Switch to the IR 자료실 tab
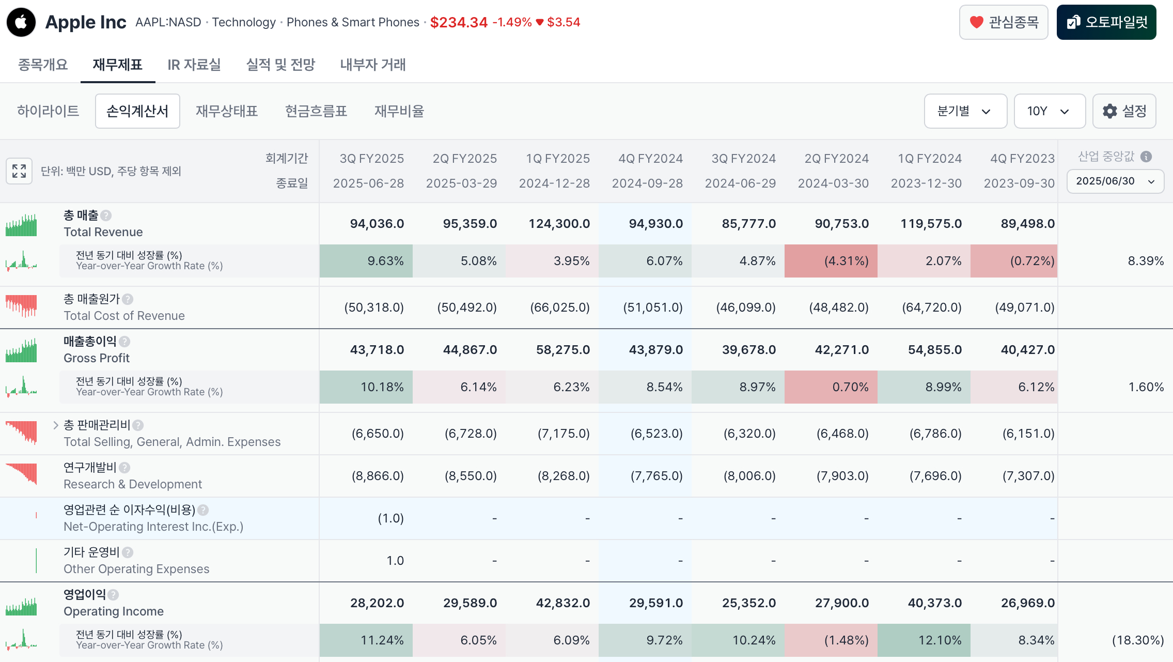1173x662 pixels. coord(194,65)
